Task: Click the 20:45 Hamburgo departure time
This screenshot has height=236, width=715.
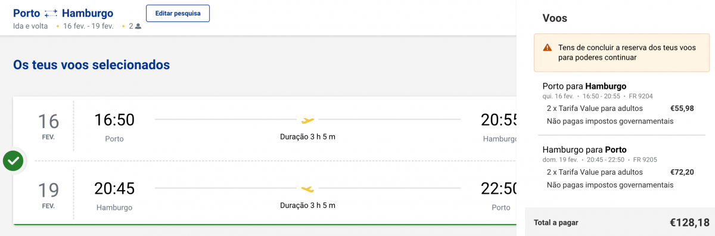Action: pos(114,189)
